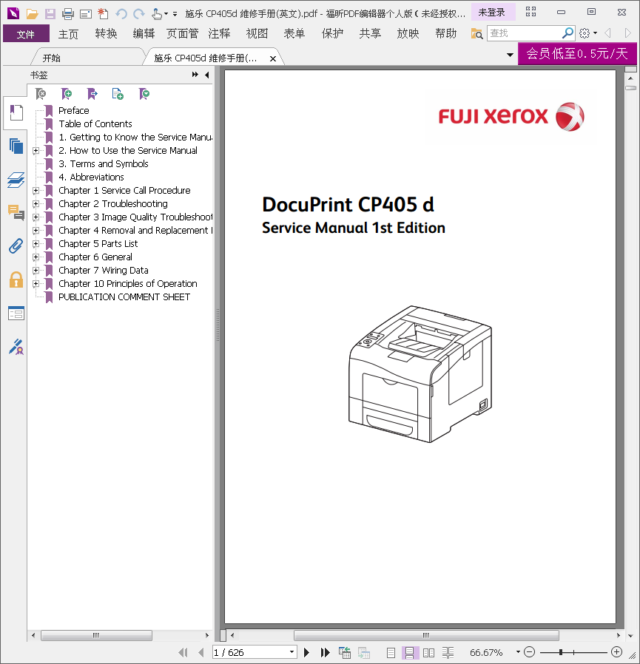Print the document via printer icon
Viewport: 640px width, 664px height.
pyautogui.click(x=68, y=14)
